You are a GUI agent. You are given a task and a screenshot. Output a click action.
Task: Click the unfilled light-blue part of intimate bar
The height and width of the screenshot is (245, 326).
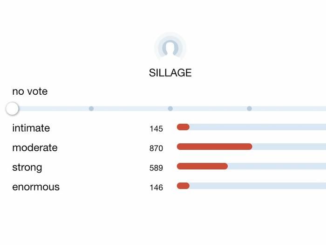[x=256, y=127]
